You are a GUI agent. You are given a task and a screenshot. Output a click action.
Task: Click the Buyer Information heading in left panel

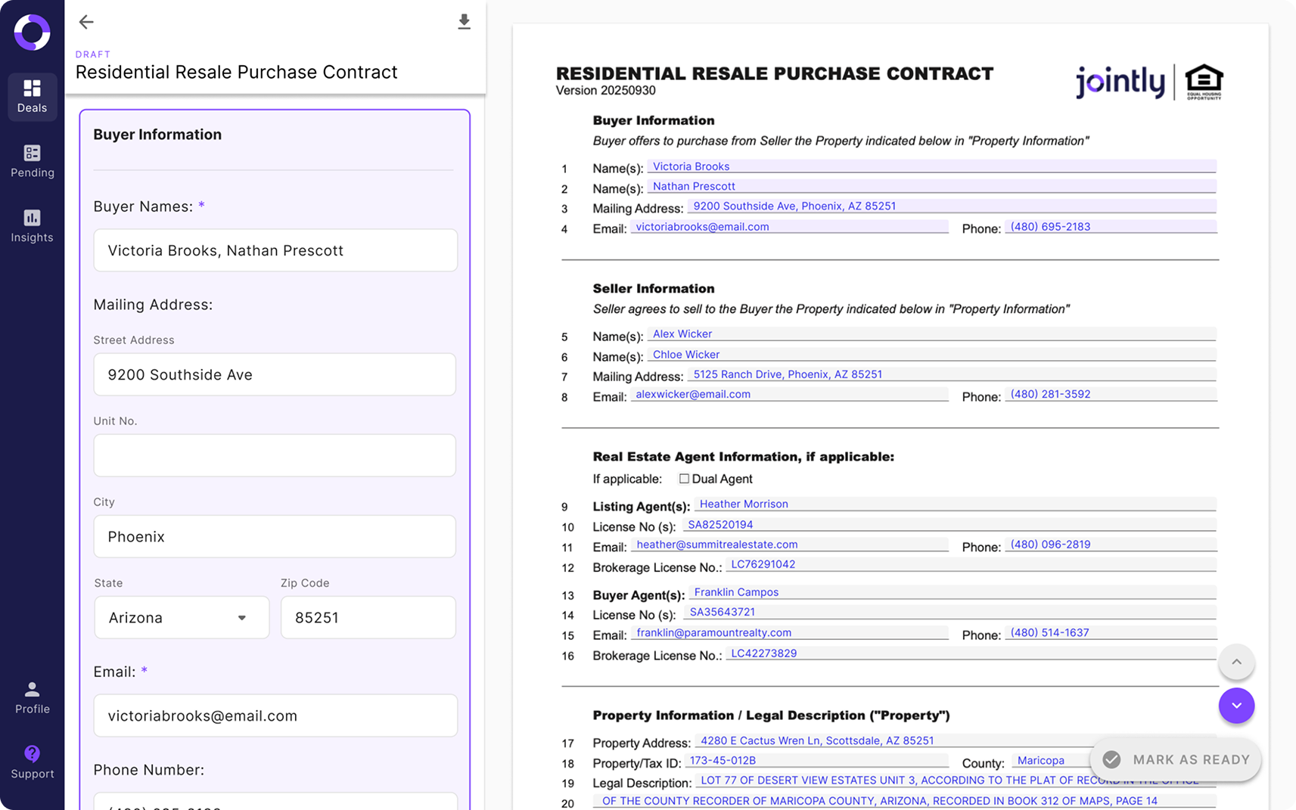157,135
